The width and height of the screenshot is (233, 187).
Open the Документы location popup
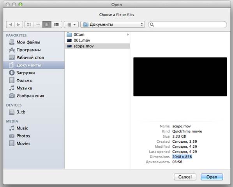pyautogui.click(x=113, y=24)
